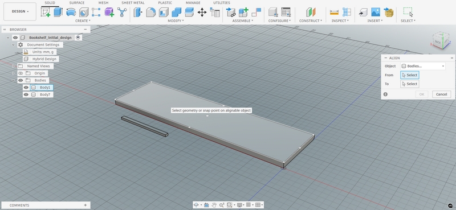
Task: Select the Offset Plane construct tool
Action: pos(311,12)
